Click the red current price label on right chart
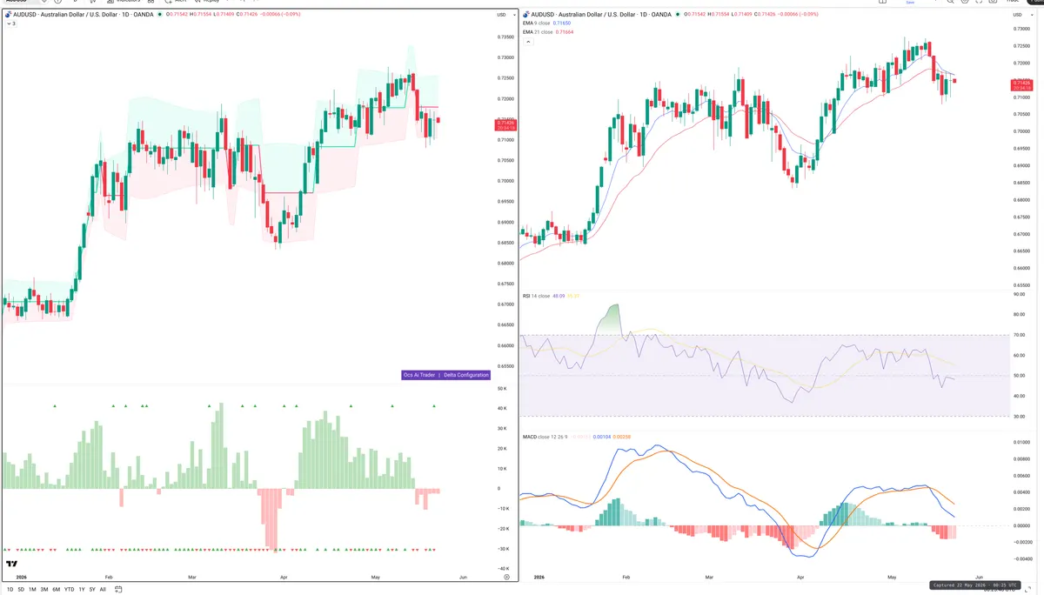The height and width of the screenshot is (595, 1044). click(x=1021, y=85)
